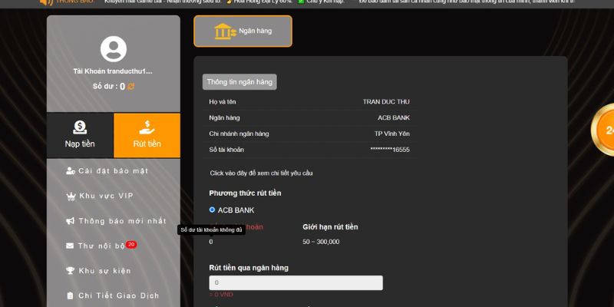Click link to view request details
The width and height of the screenshot is (614, 307).
(x=261, y=173)
